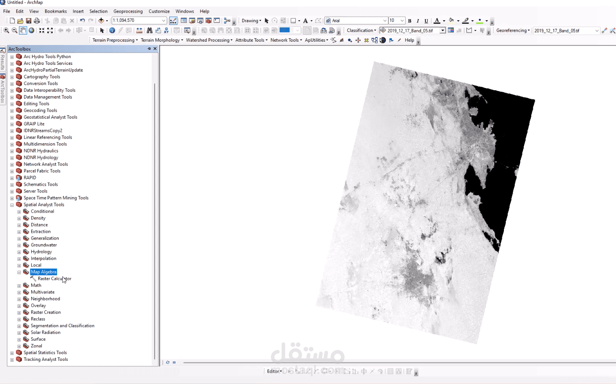Select the Arc Hydro Tools Python toolbox

point(47,56)
